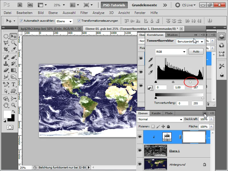
Task: Toggle lock all in Fixieren row
Action: [x=168, y=127]
